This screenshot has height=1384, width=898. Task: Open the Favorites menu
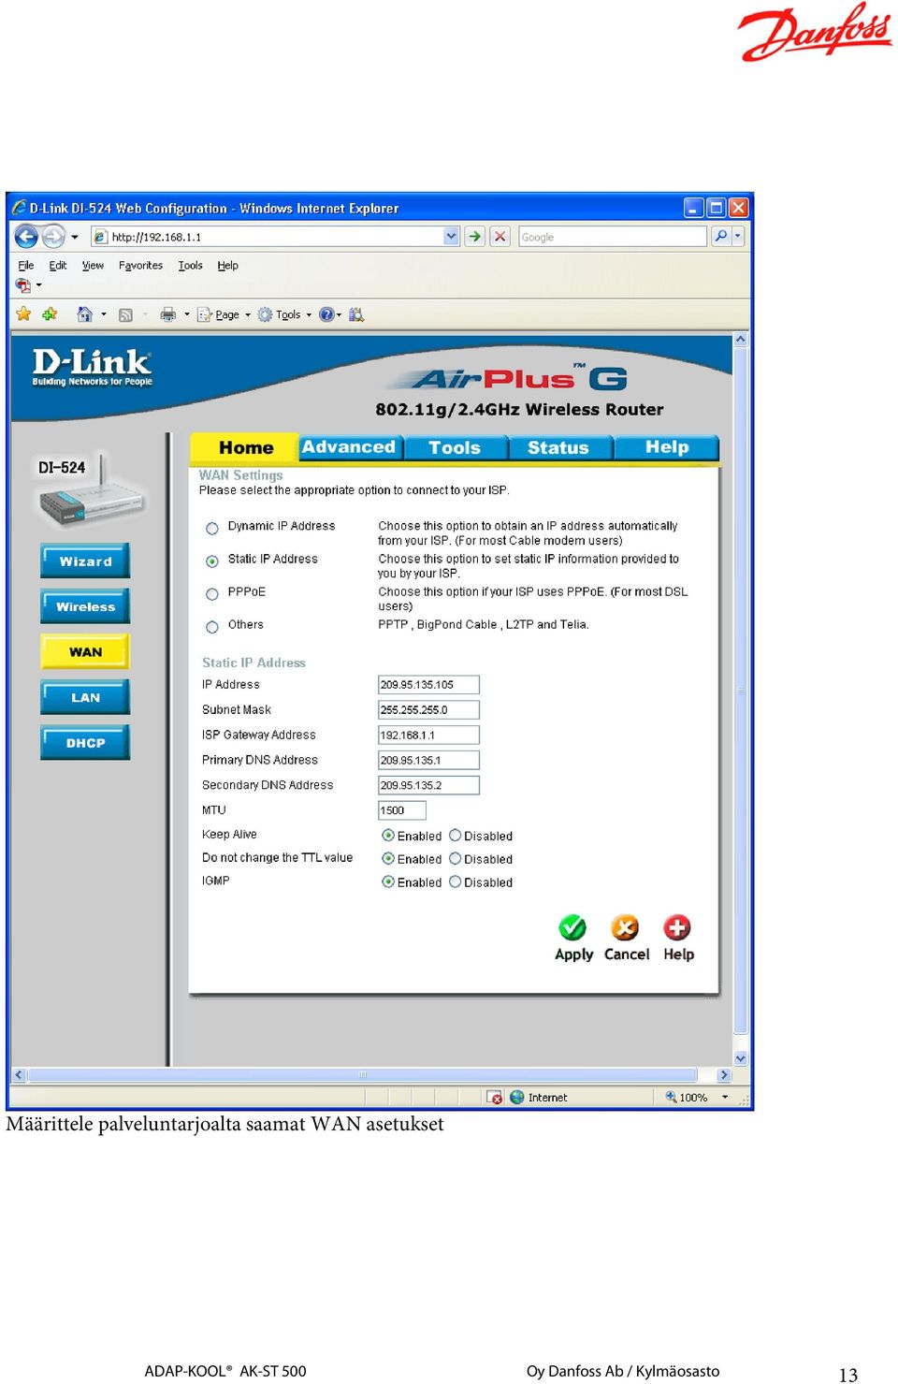[x=140, y=266]
